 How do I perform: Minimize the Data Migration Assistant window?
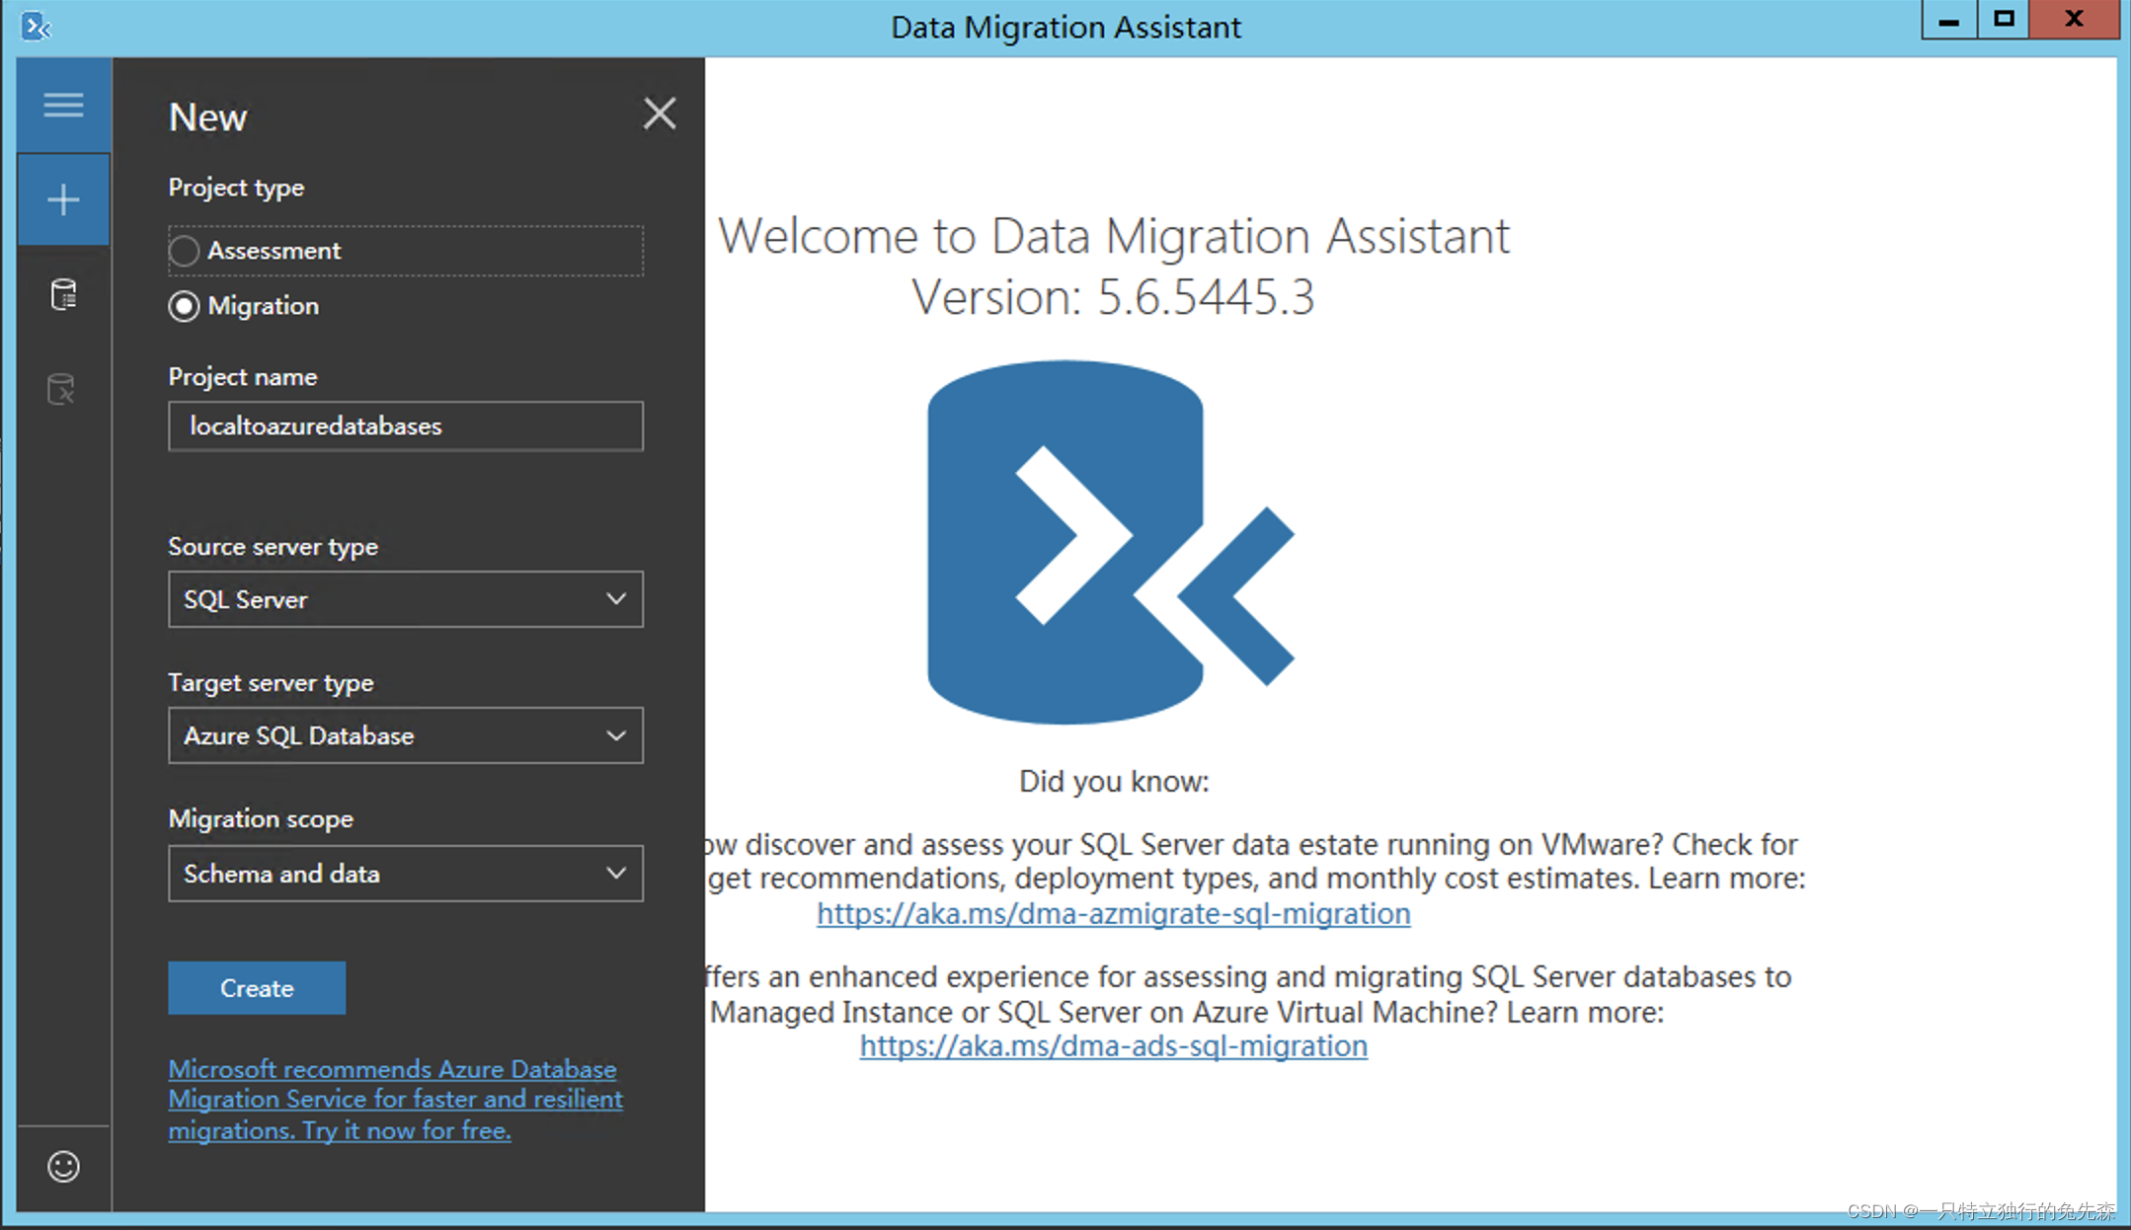tap(1949, 19)
